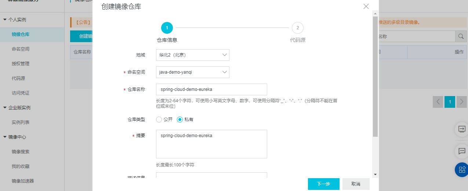Select the 私有 repository type
Viewport: 468px width, 191px height.
click(180, 120)
